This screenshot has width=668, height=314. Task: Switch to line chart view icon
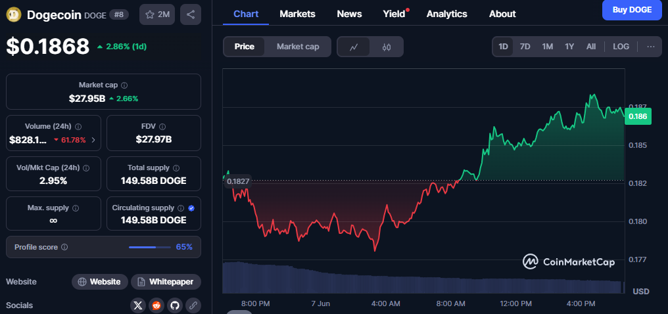pyautogui.click(x=354, y=47)
